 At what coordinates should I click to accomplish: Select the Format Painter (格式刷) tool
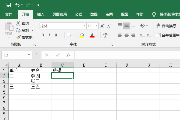pos(24,37)
